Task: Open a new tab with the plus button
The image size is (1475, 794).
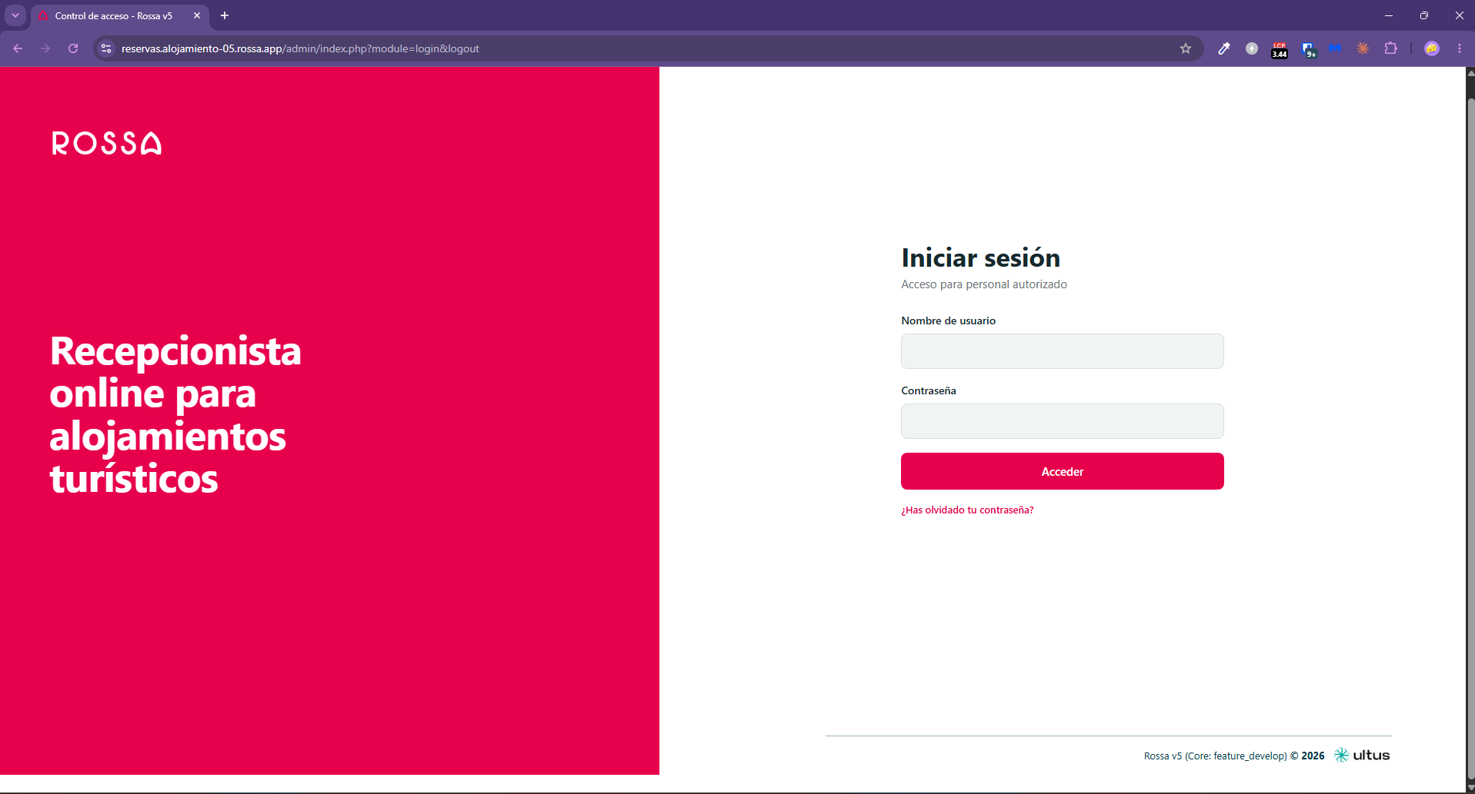Action: click(225, 15)
